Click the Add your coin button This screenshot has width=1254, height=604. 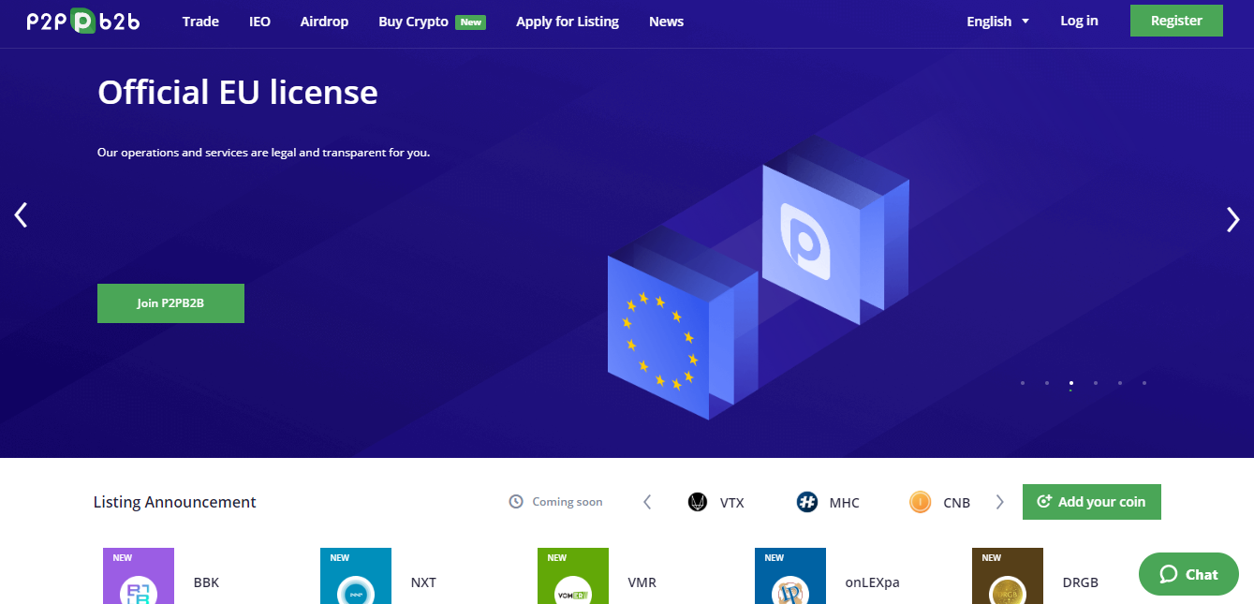pyautogui.click(x=1092, y=502)
